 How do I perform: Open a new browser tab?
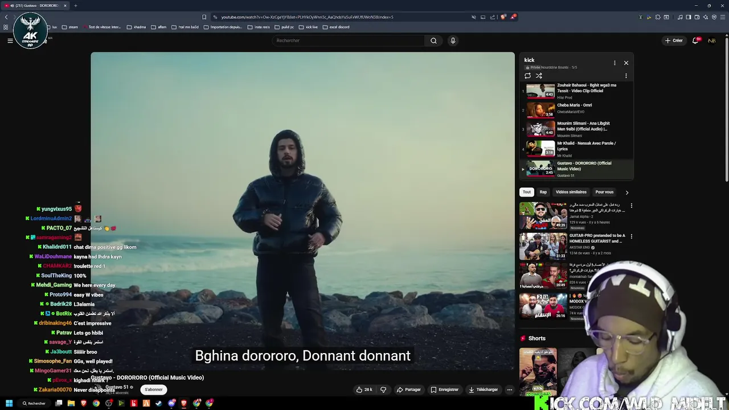click(75, 6)
